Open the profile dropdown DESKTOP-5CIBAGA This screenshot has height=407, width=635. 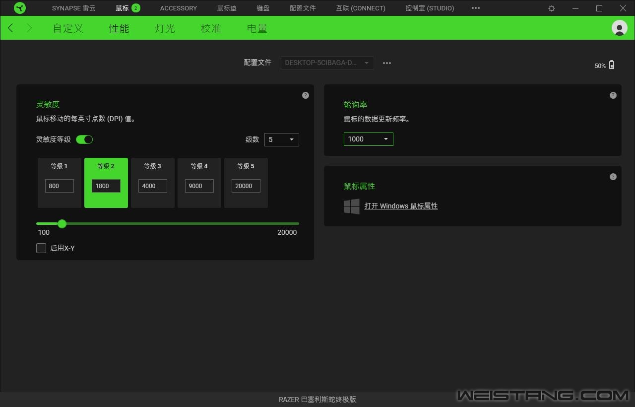click(327, 63)
